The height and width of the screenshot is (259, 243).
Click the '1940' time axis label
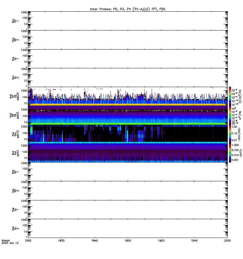click(194, 241)
